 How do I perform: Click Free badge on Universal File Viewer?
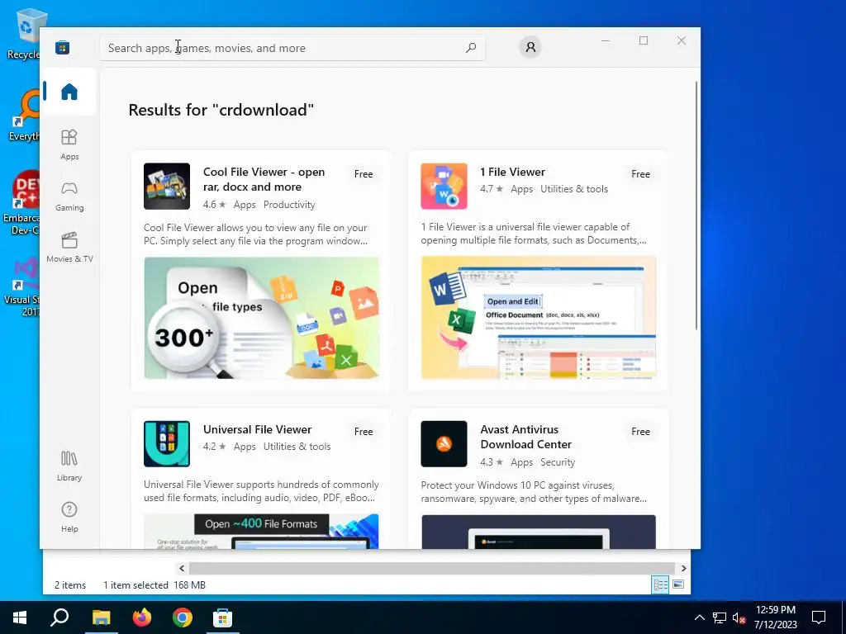tap(364, 432)
